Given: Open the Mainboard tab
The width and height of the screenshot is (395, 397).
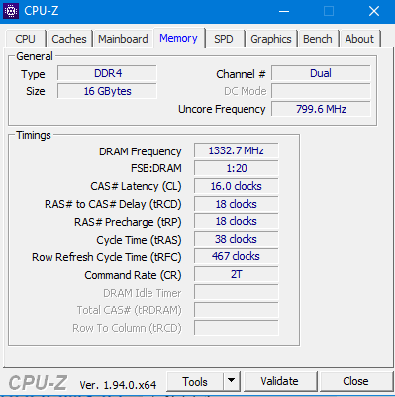Looking at the screenshot, I should click(x=123, y=39).
